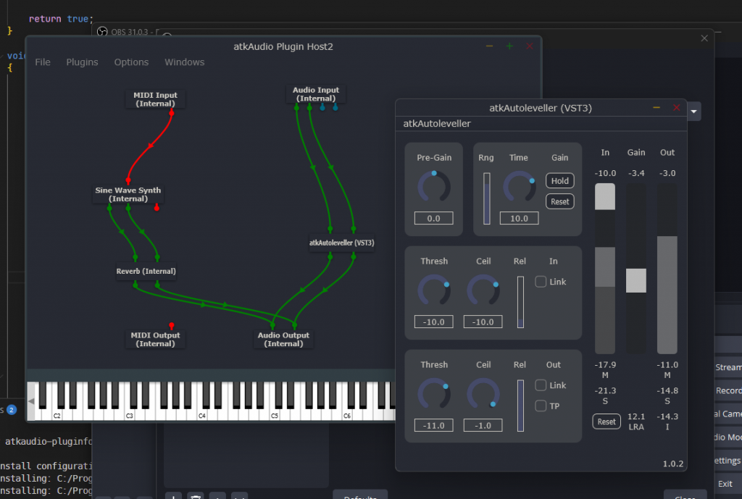Image resolution: width=742 pixels, height=499 pixels.
Task: Select the Reverb (Internal) node
Action: [146, 272]
